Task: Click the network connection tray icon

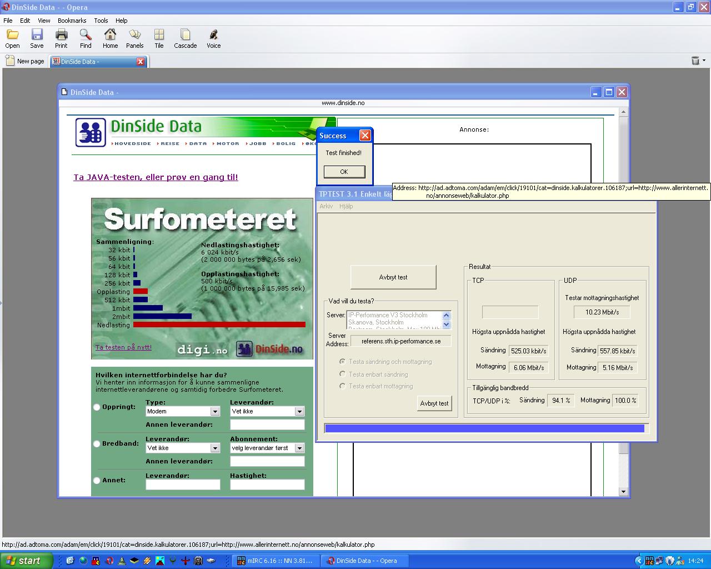Action: click(659, 561)
